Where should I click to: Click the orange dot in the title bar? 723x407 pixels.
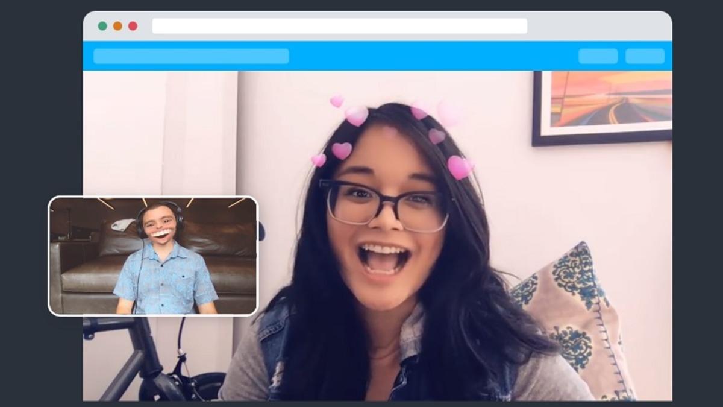pyautogui.click(x=117, y=26)
